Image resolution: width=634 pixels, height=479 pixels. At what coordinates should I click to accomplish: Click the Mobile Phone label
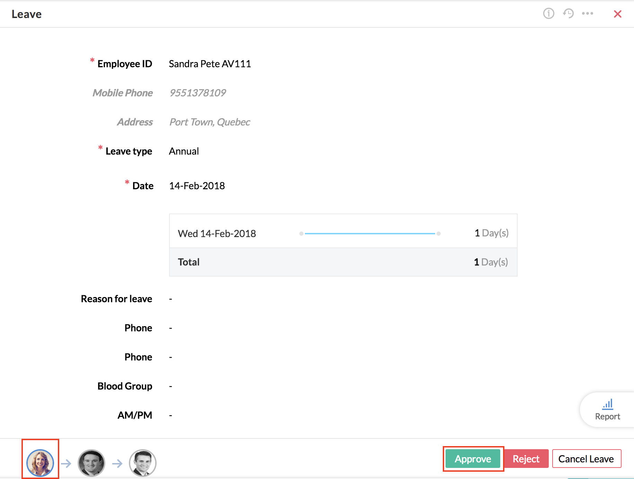(123, 93)
